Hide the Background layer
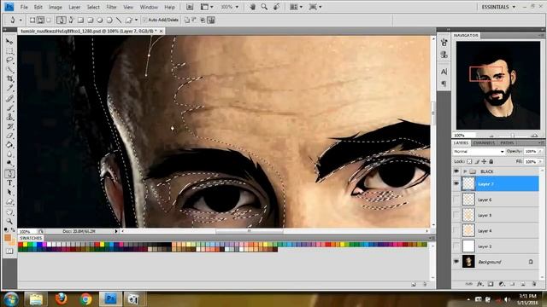 (x=456, y=262)
